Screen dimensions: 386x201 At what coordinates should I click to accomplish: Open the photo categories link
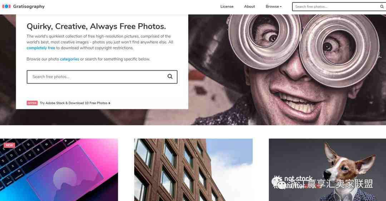69,59
